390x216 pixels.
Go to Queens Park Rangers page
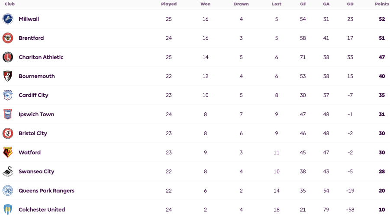pyautogui.click(x=46, y=191)
